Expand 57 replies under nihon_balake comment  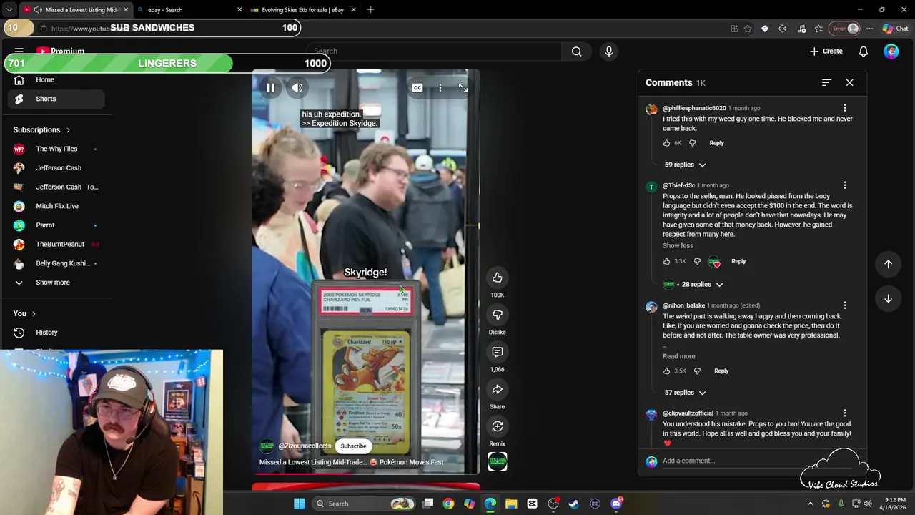coord(685,393)
